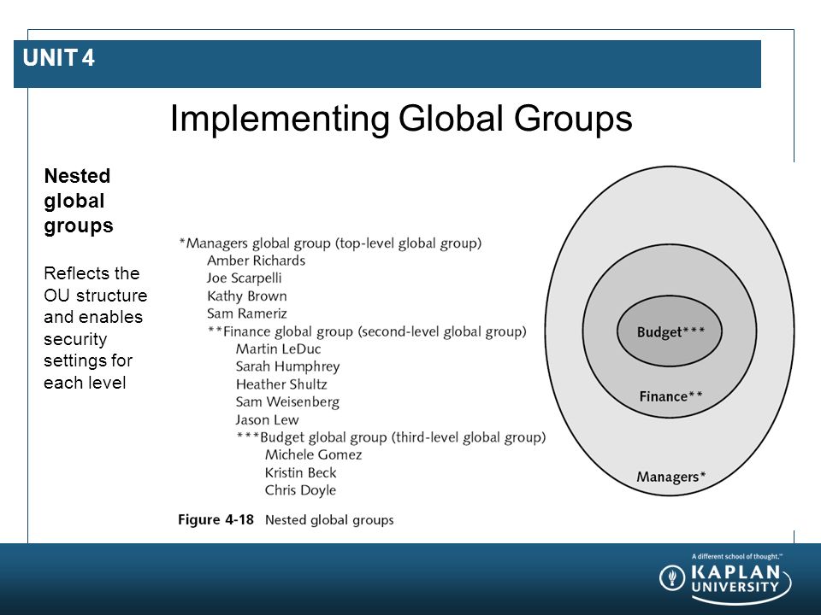Screen dimensions: 821x615
Task: Click the name Kristin Beck
Action: (x=300, y=472)
